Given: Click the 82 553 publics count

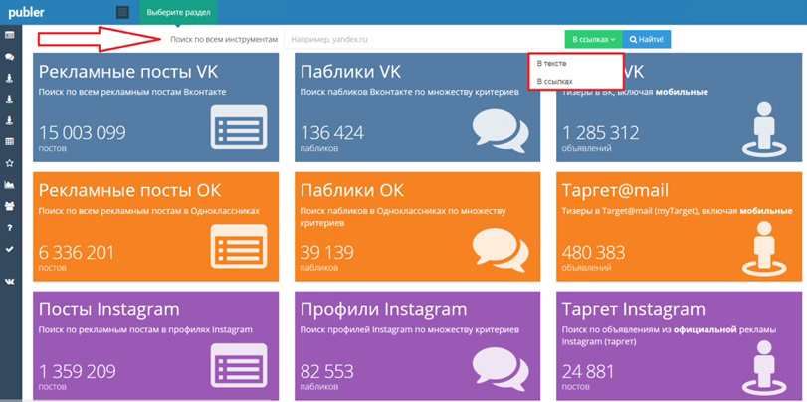Looking at the screenshot, I should [326, 371].
